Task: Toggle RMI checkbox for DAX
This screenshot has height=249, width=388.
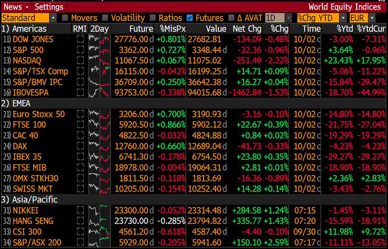Action: pos(80,146)
